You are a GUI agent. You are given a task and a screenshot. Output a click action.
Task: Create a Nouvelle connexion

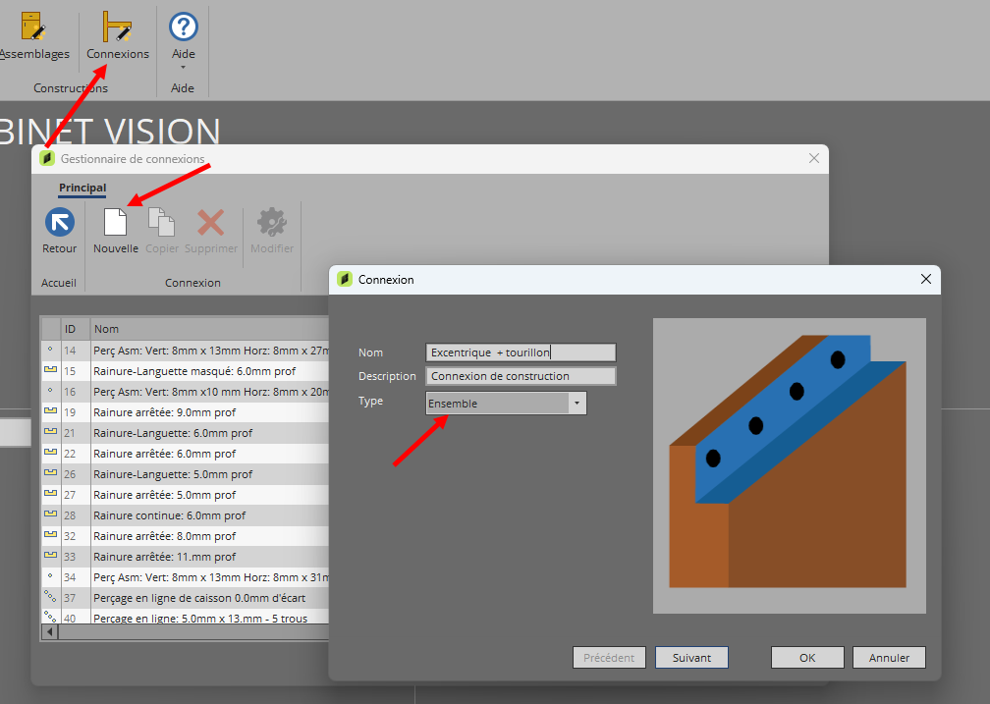[x=116, y=231]
